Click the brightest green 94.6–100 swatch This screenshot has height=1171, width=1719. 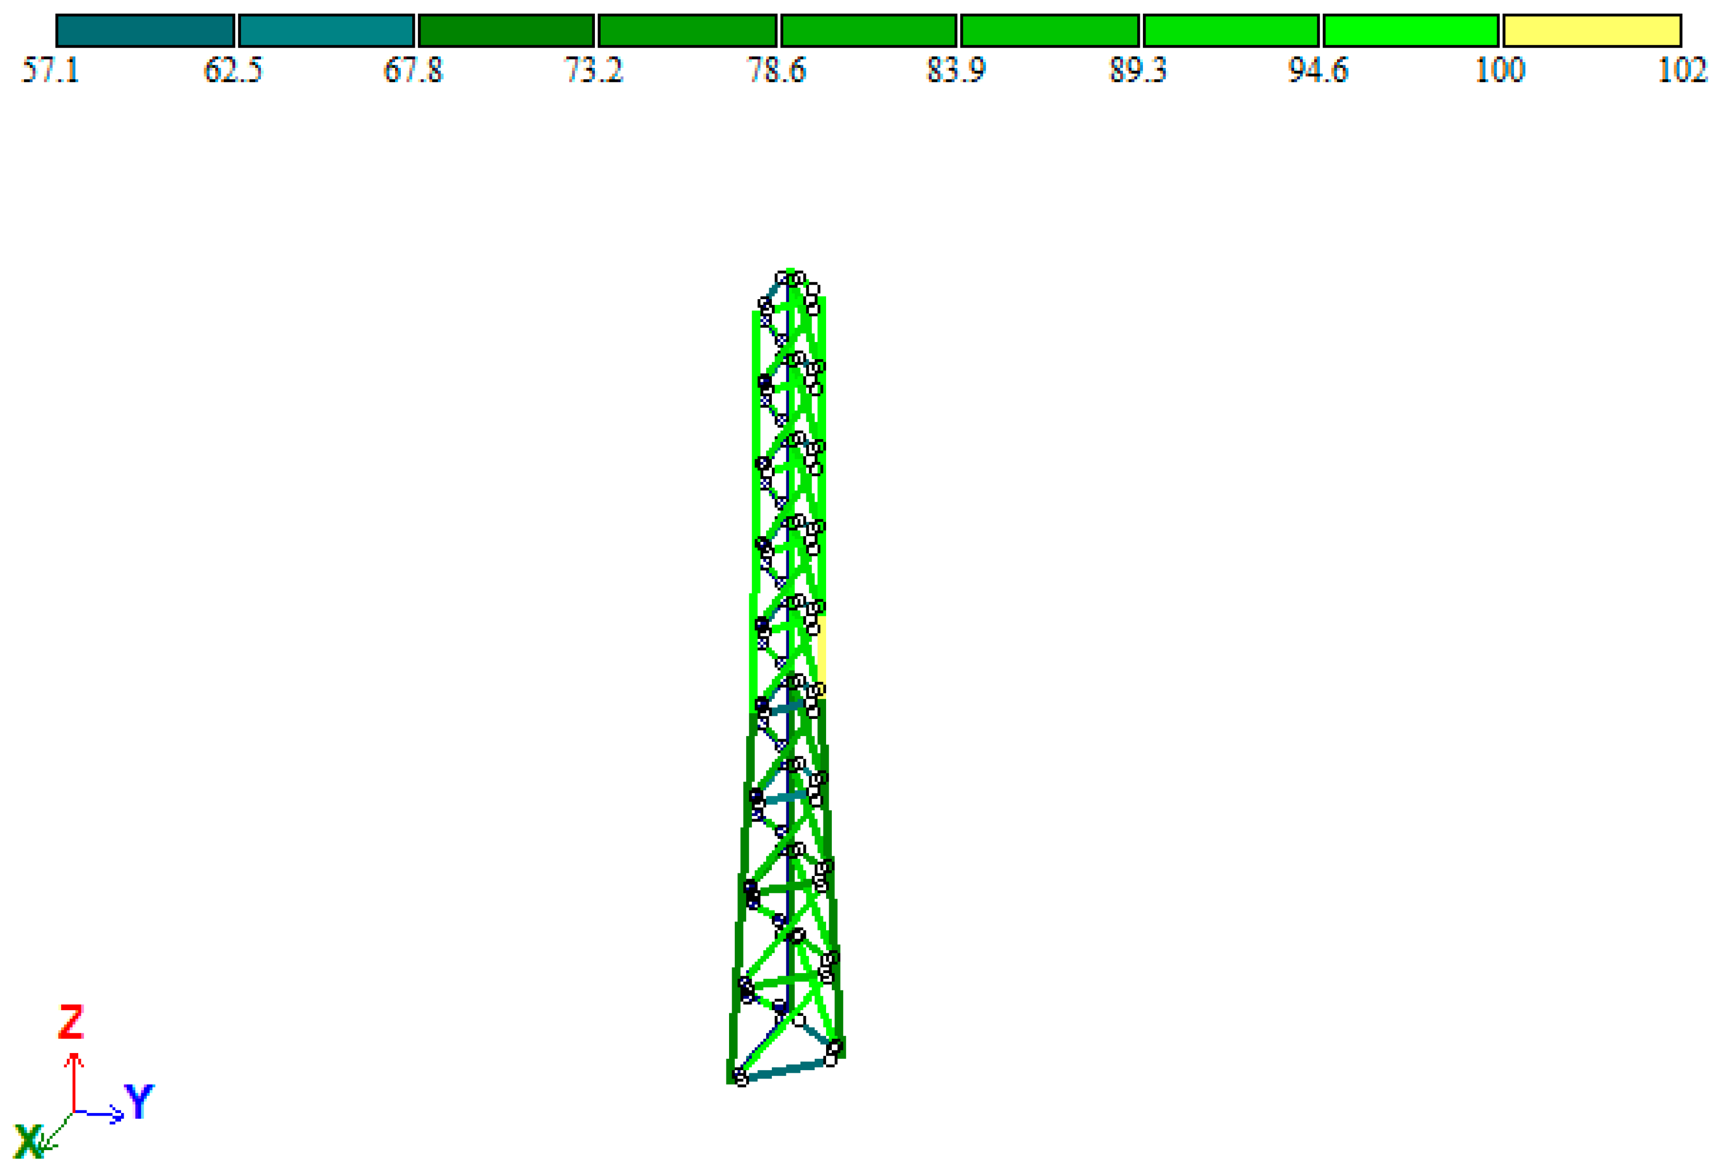coord(1411,30)
